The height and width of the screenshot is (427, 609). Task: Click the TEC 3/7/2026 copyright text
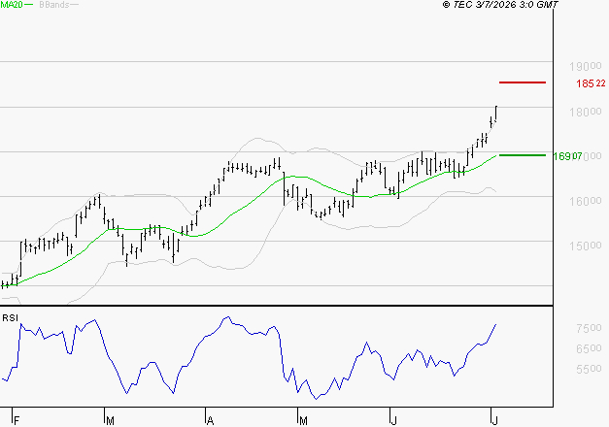point(500,4)
